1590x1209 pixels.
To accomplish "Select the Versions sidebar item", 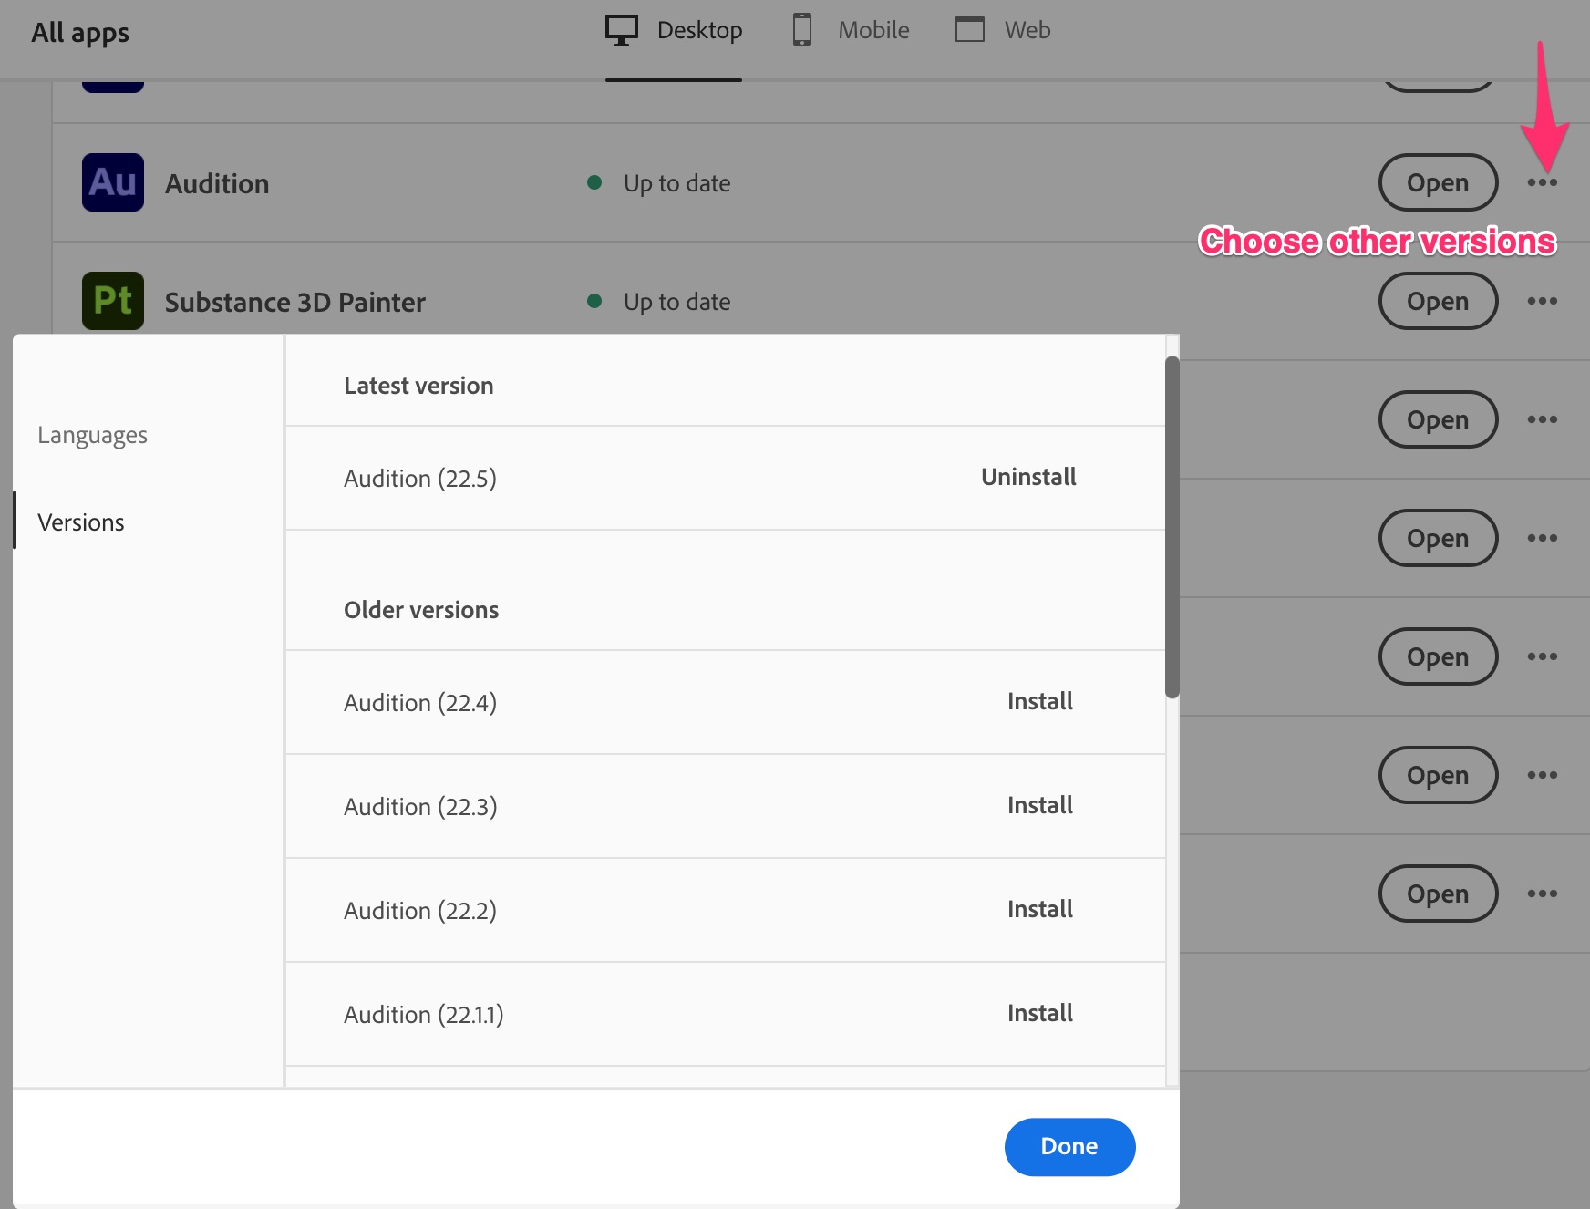I will [x=81, y=522].
